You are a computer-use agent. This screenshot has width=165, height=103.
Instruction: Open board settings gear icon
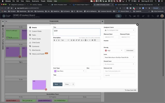click(138, 16)
